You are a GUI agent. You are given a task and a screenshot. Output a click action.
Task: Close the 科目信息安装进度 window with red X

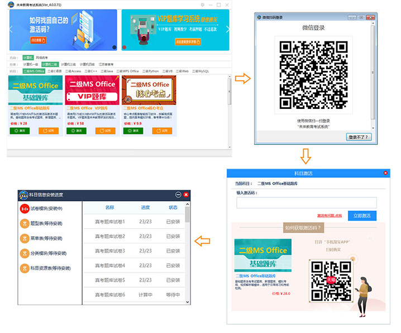[186, 194]
